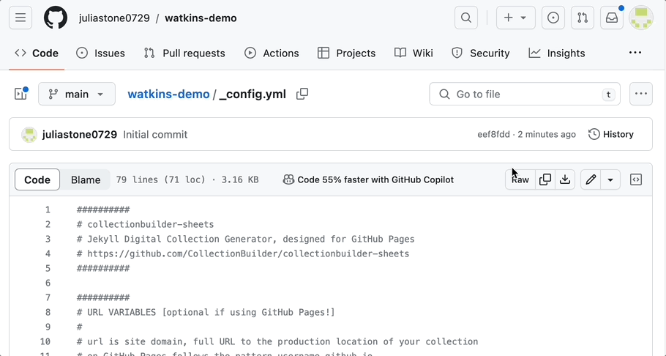Go to GitHub home via Octocat logo
The width and height of the screenshot is (666, 356).
(x=56, y=18)
